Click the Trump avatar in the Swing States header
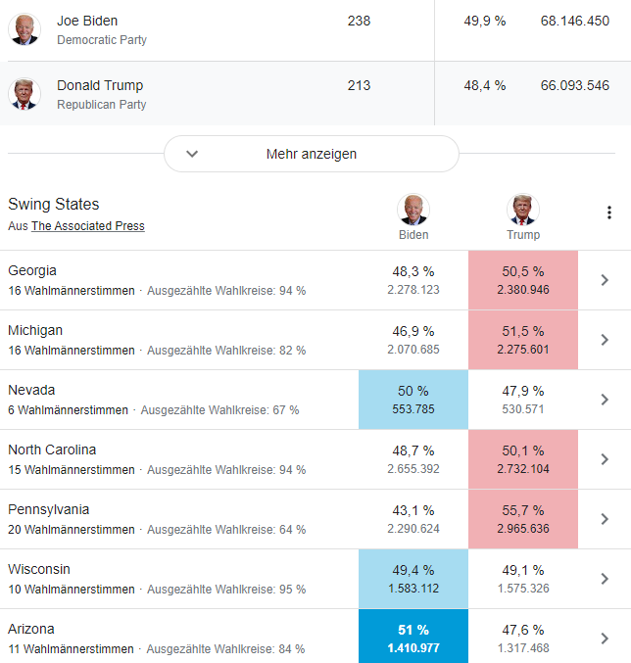The width and height of the screenshot is (631, 663). point(523,210)
